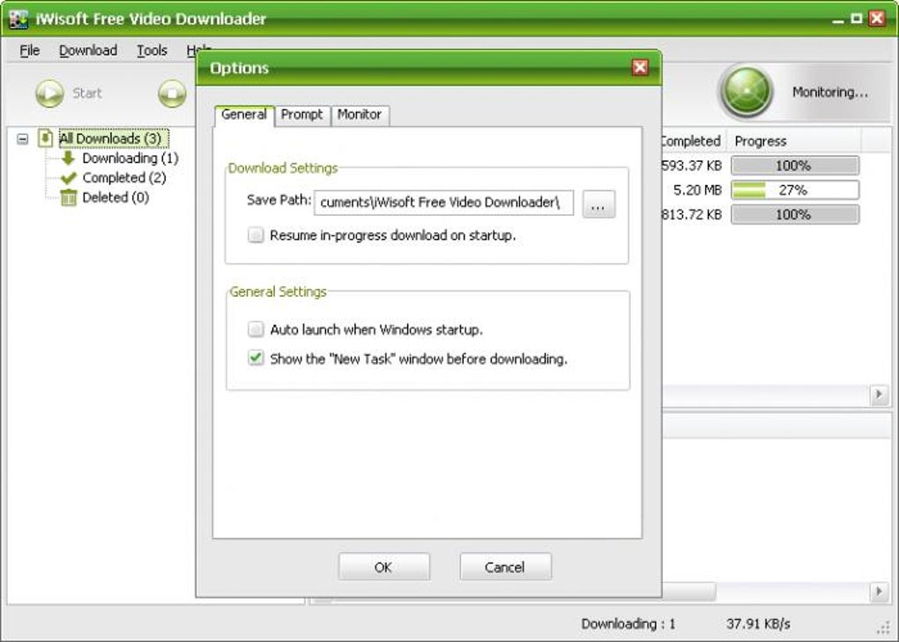Uncheck Show the New Task window option
The width and height of the screenshot is (899, 642).
(x=256, y=358)
